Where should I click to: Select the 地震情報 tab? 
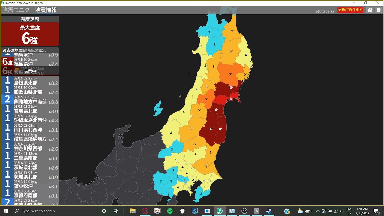[46, 10]
